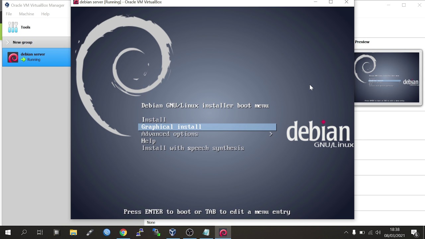Image resolution: width=425 pixels, height=239 pixels.
Task: Click the VirtualBox Manager title bar icon
Action: coord(7,5)
